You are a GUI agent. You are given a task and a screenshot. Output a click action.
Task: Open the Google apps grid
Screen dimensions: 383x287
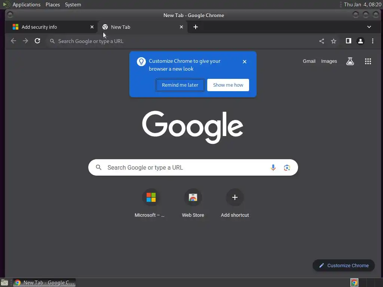368,61
